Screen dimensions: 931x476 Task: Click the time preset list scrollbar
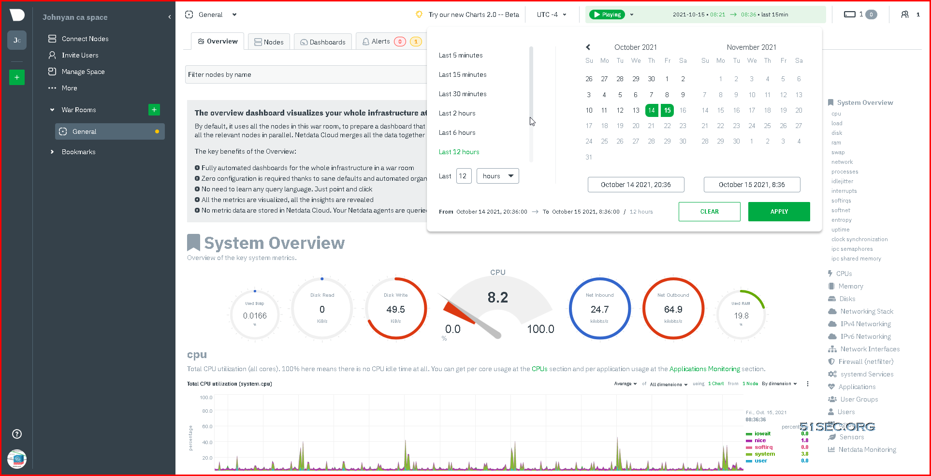(531, 104)
